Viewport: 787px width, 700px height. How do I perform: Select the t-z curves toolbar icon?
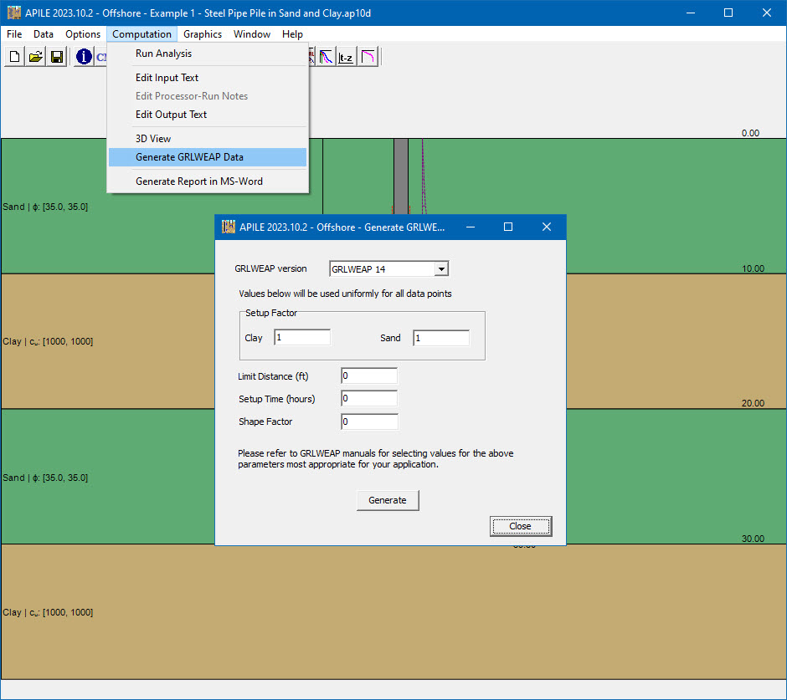345,56
